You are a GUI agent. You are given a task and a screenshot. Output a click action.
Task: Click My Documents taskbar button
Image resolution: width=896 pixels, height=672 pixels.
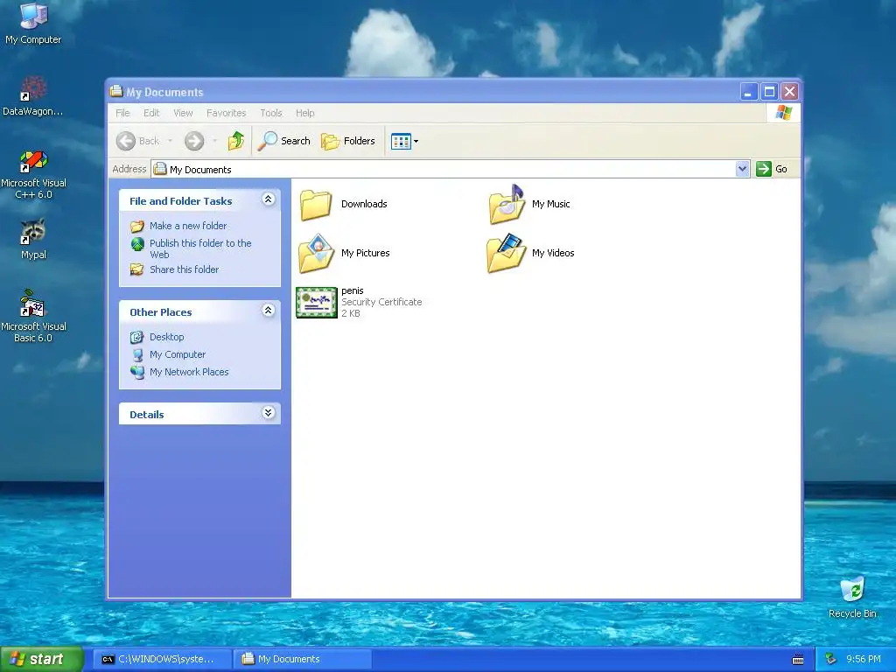[x=302, y=659]
